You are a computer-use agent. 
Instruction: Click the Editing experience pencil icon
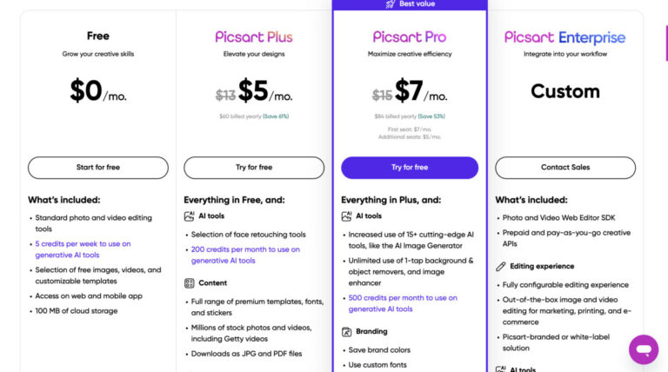coord(502,267)
